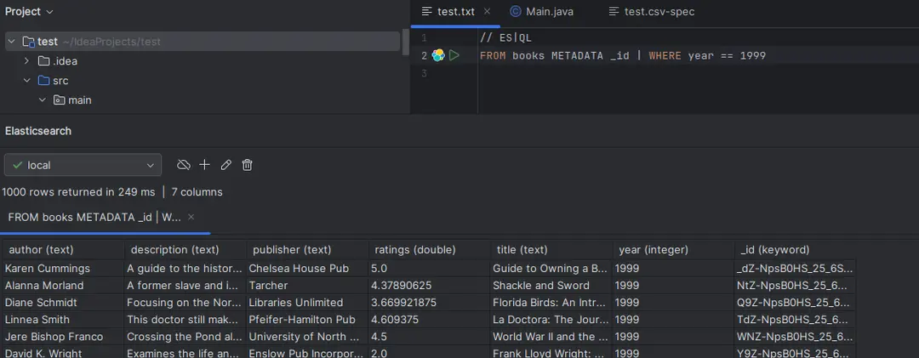Click the _id (keyword) column header
The height and width of the screenshot is (358, 919).
click(x=795, y=250)
